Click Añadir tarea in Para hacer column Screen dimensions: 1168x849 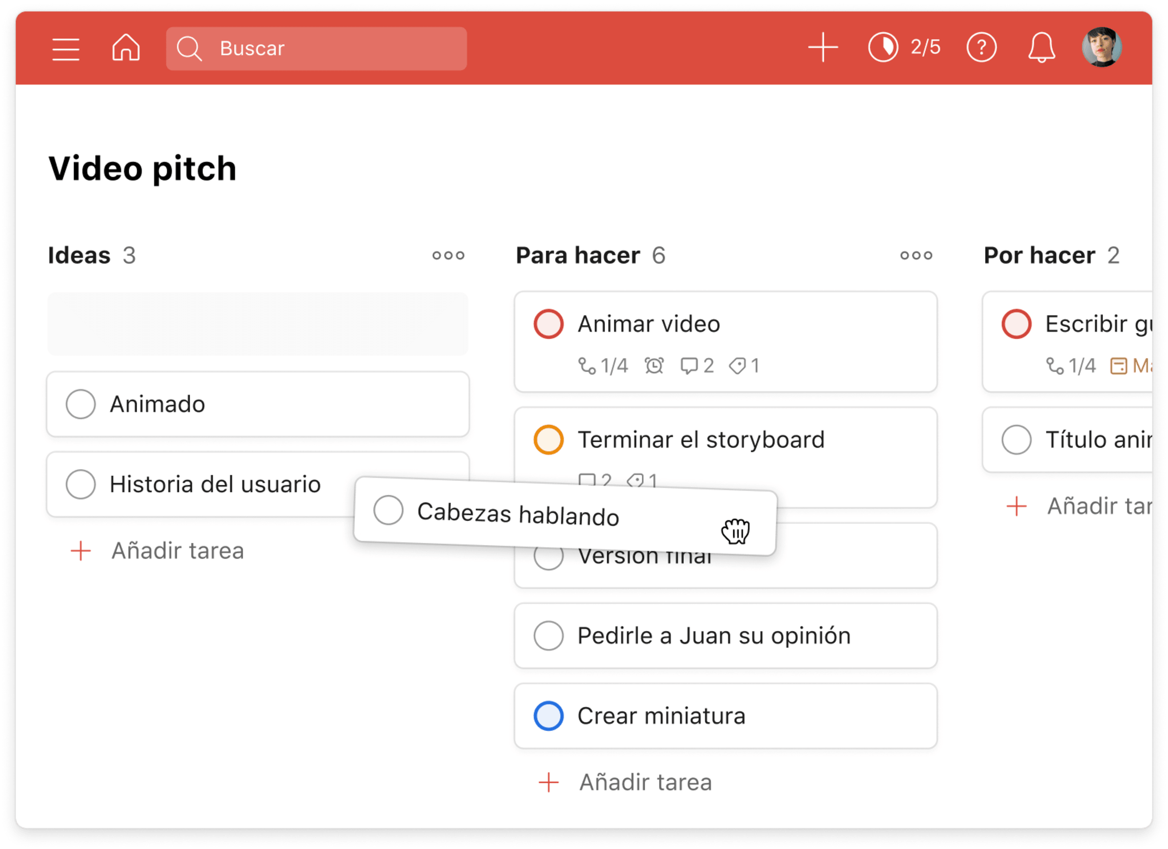pos(625,783)
